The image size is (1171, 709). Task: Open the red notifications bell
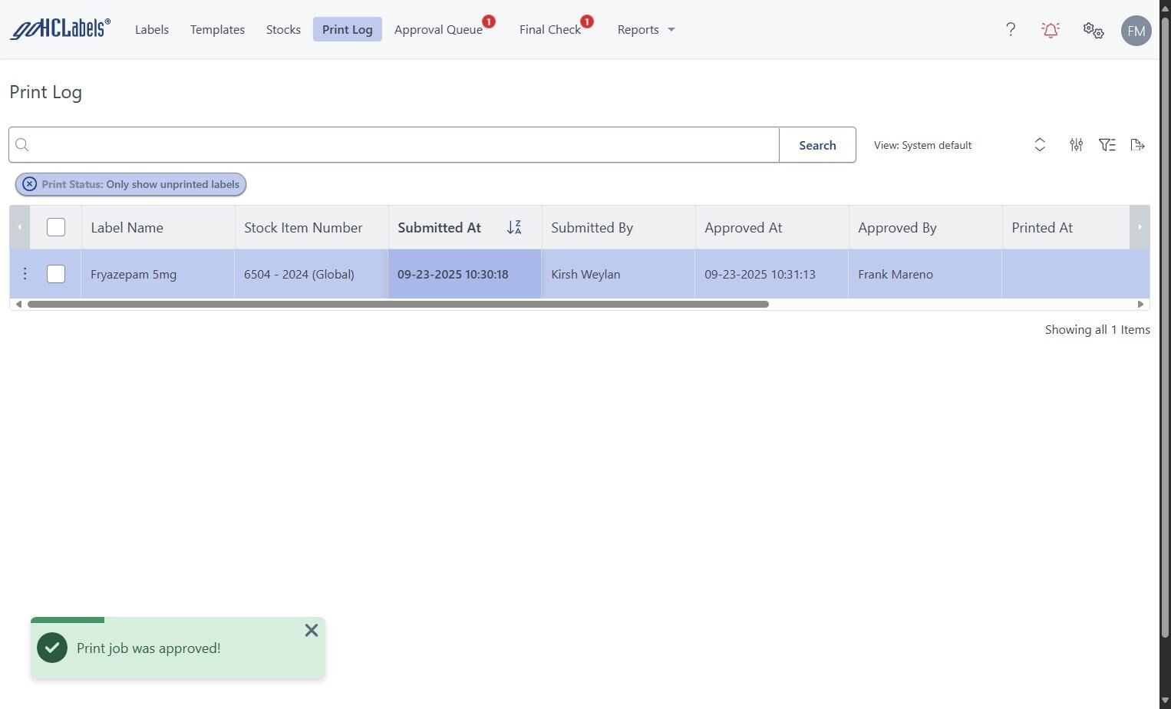(x=1051, y=30)
